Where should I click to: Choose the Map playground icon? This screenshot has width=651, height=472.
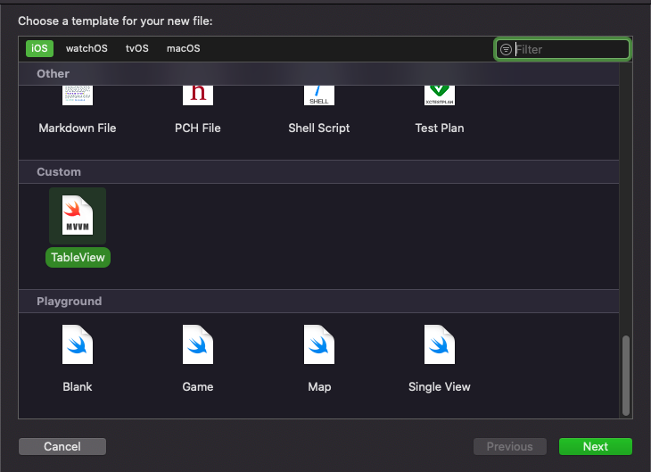click(x=319, y=344)
